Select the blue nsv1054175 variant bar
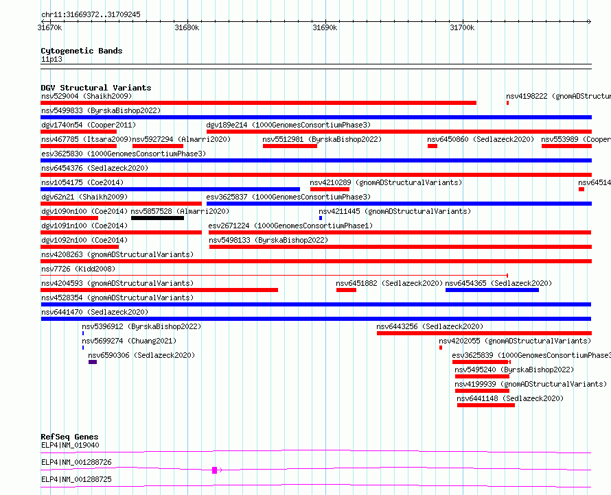 [x=170, y=189]
